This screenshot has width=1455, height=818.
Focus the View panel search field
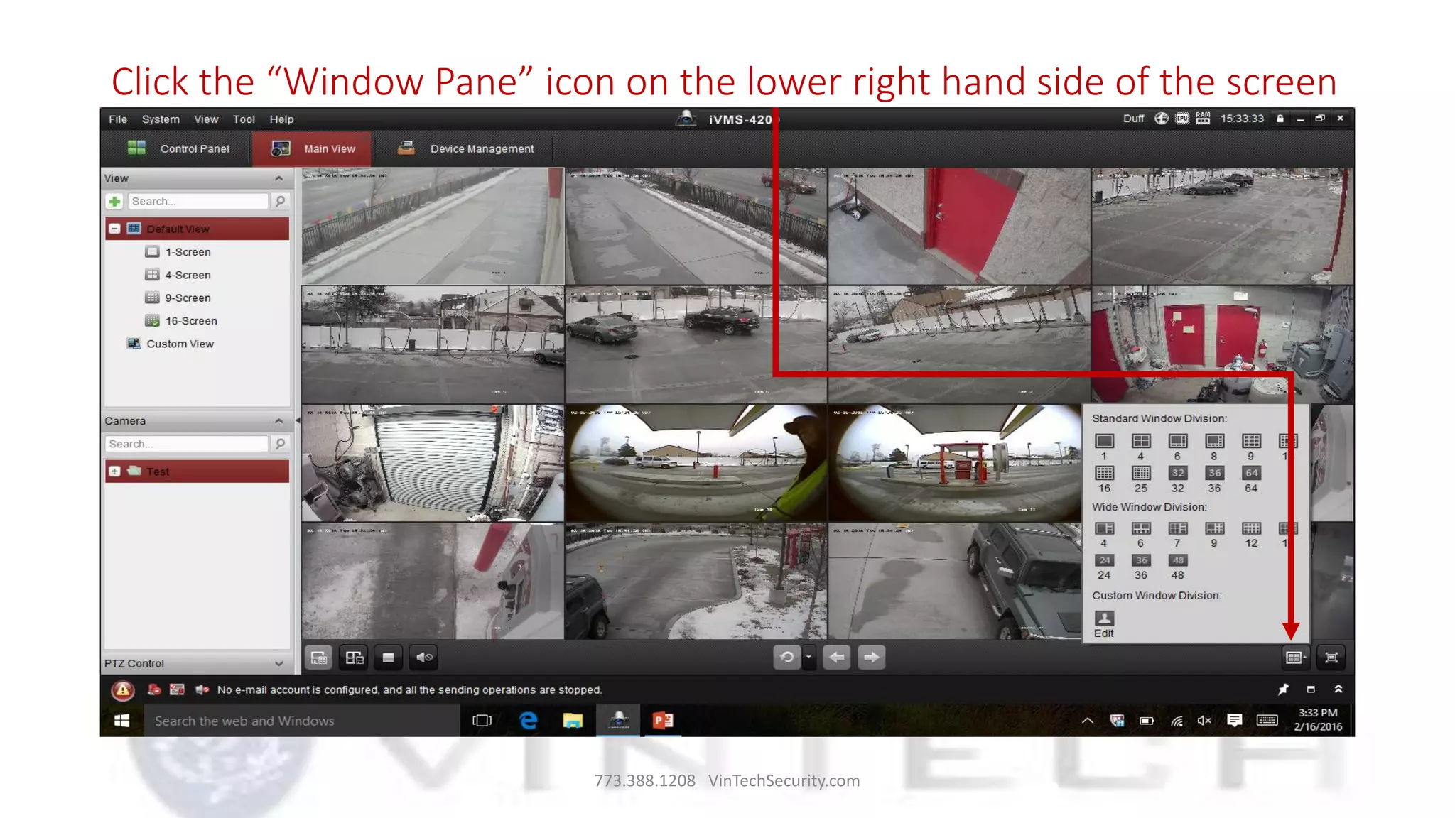pyautogui.click(x=198, y=202)
